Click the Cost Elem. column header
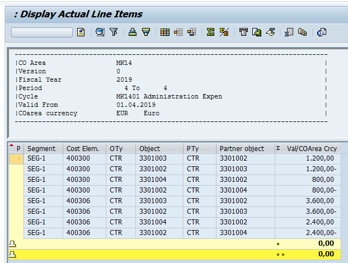 coord(84,148)
